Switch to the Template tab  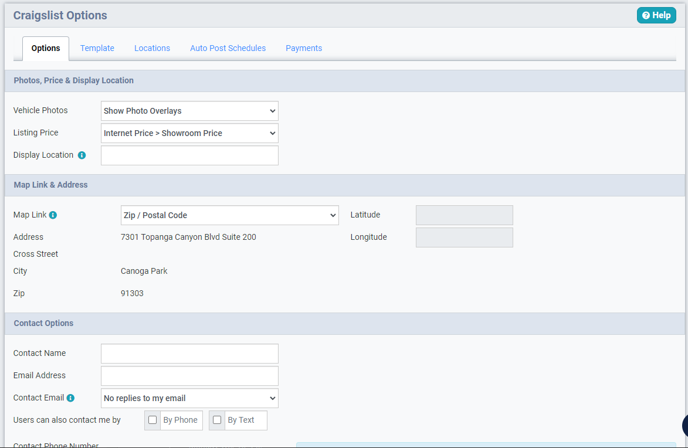(x=97, y=48)
